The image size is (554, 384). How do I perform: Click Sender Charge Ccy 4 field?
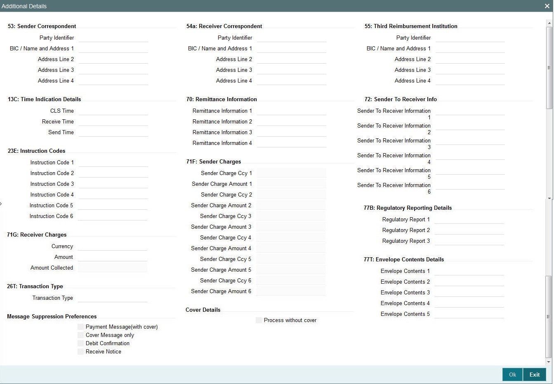[291, 237]
